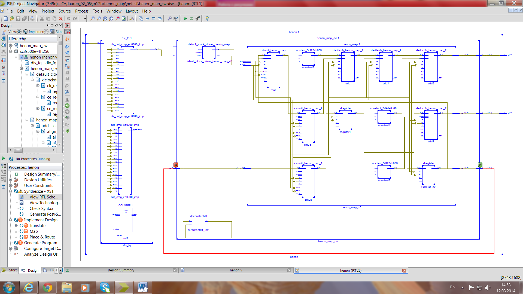Expand the henon_map_cw hierarchy node
Screen dimensions: 523x294
tap(11, 46)
